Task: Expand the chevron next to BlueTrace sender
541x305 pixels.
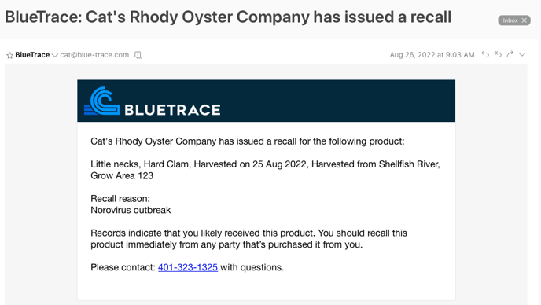Action: pyautogui.click(x=54, y=55)
